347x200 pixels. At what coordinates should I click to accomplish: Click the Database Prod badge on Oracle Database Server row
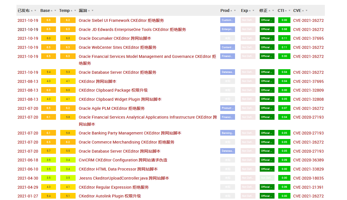(x=227, y=72)
